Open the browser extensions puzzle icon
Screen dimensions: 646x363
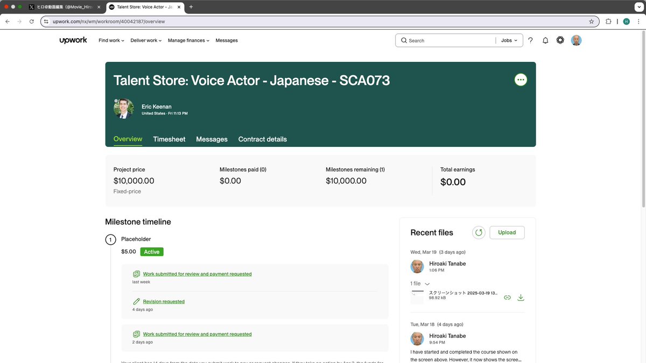pyautogui.click(x=608, y=22)
